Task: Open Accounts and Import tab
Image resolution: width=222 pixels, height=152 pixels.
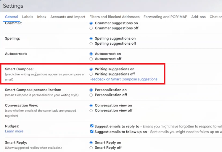Action: [68, 17]
